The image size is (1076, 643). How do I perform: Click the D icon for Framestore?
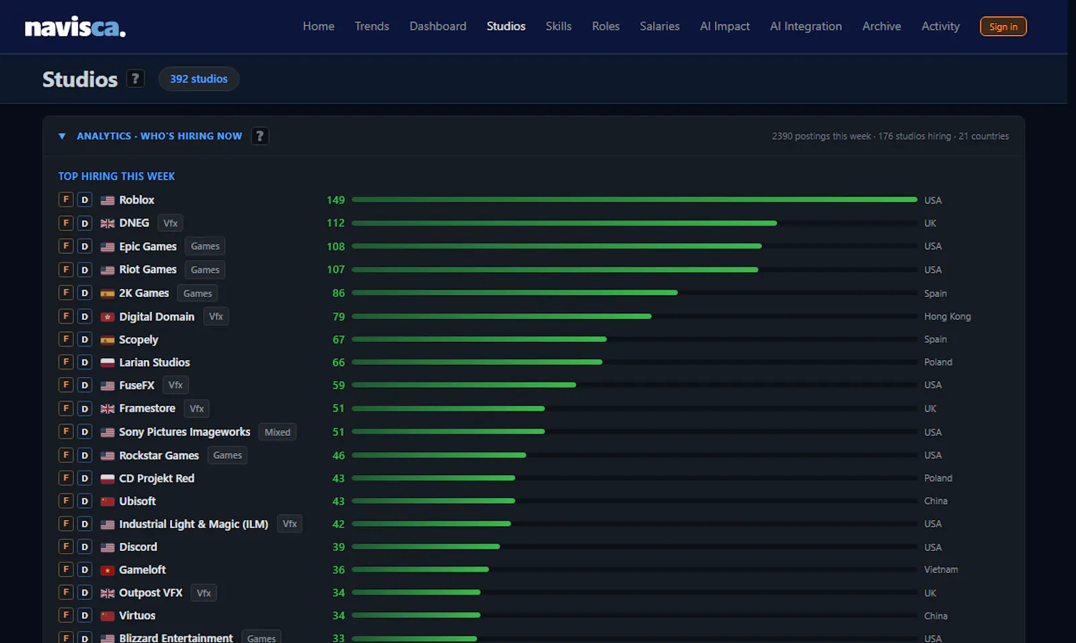(x=85, y=409)
